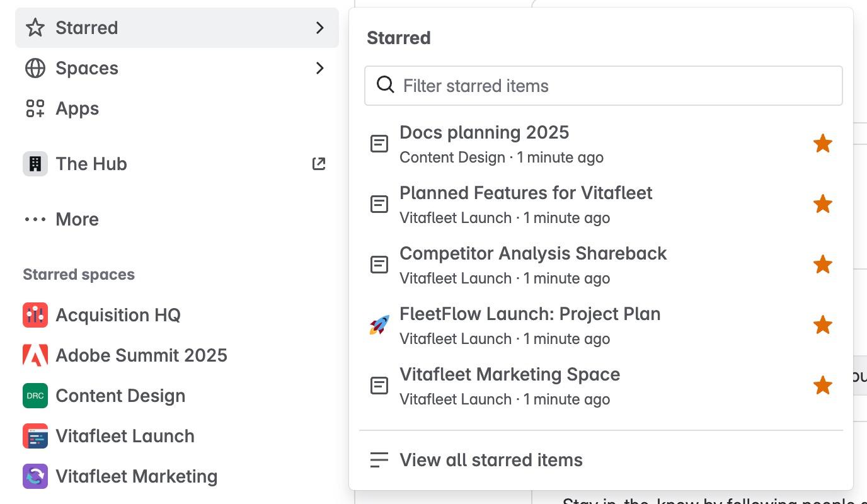Viewport: 867px width, 504px height.
Task: Expand the Starred section chevron
Action: tap(319, 28)
